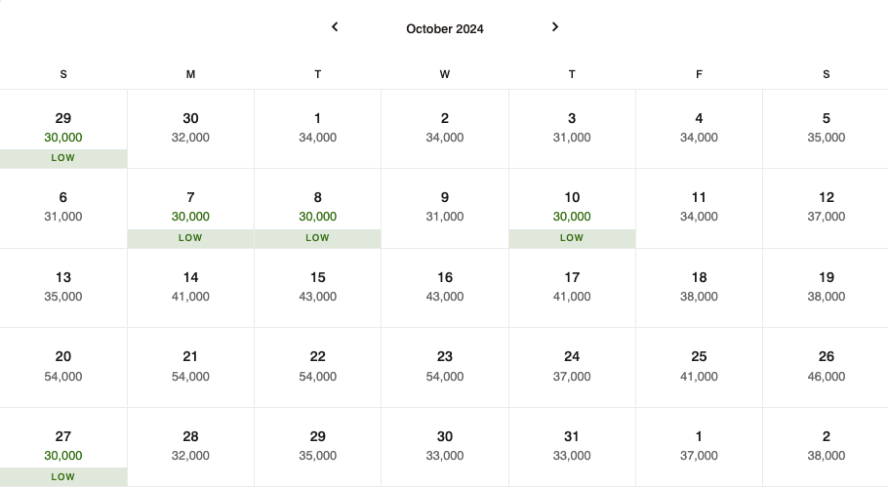Pick October 26 priced 46,000
Screen dimensions: 888x488
826,367
